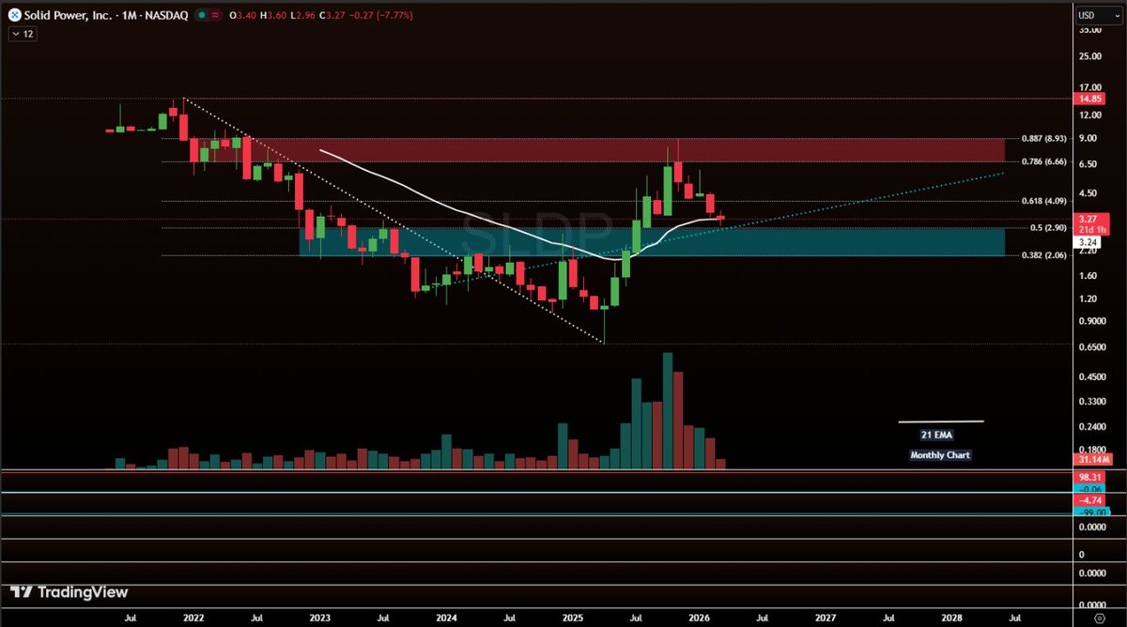
Task: Click the 31.14M volume label
Action: click(x=1093, y=459)
